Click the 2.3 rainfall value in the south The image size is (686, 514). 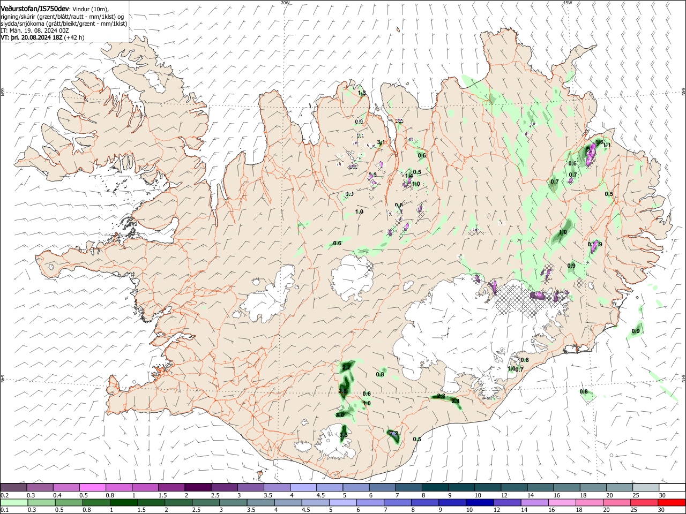441,396
